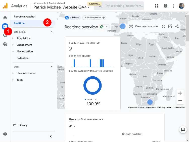This screenshot has height=142, width=189.
Task: Expand the Monetization tree item
Action: [x=13, y=51]
